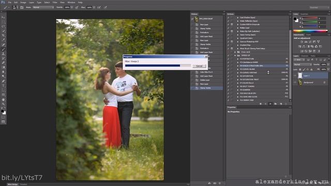331x186 pixels.
Task: Select the Layer 1 thumbnail
Action: (x=300, y=75)
